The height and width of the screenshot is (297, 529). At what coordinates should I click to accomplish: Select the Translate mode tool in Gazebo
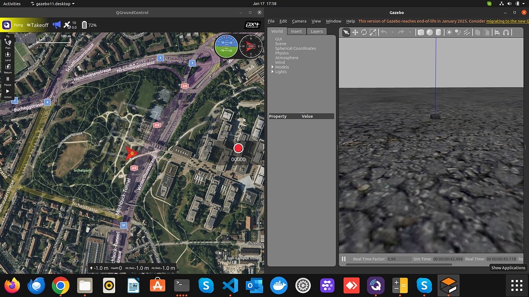pos(355,32)
